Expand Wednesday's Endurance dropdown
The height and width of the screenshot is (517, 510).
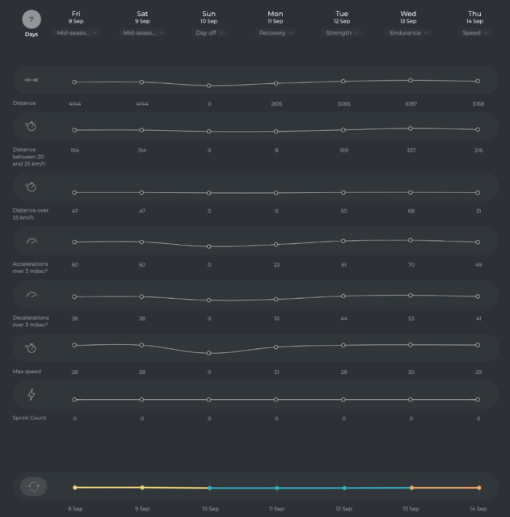408,33
